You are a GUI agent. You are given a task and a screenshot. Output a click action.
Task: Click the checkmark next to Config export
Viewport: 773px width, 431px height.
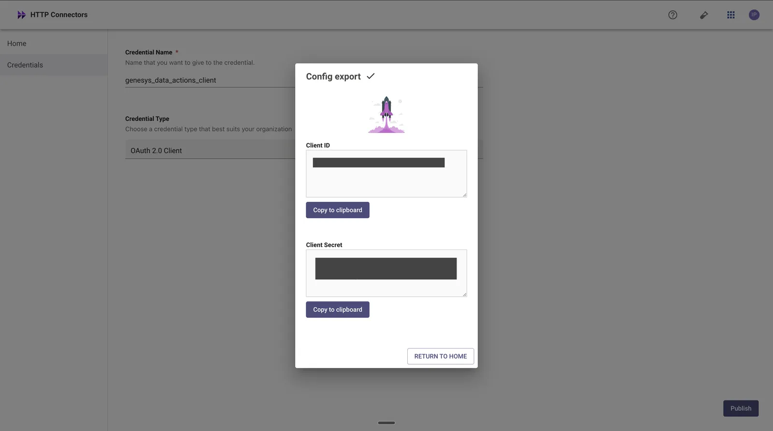[x=371, y=76]
